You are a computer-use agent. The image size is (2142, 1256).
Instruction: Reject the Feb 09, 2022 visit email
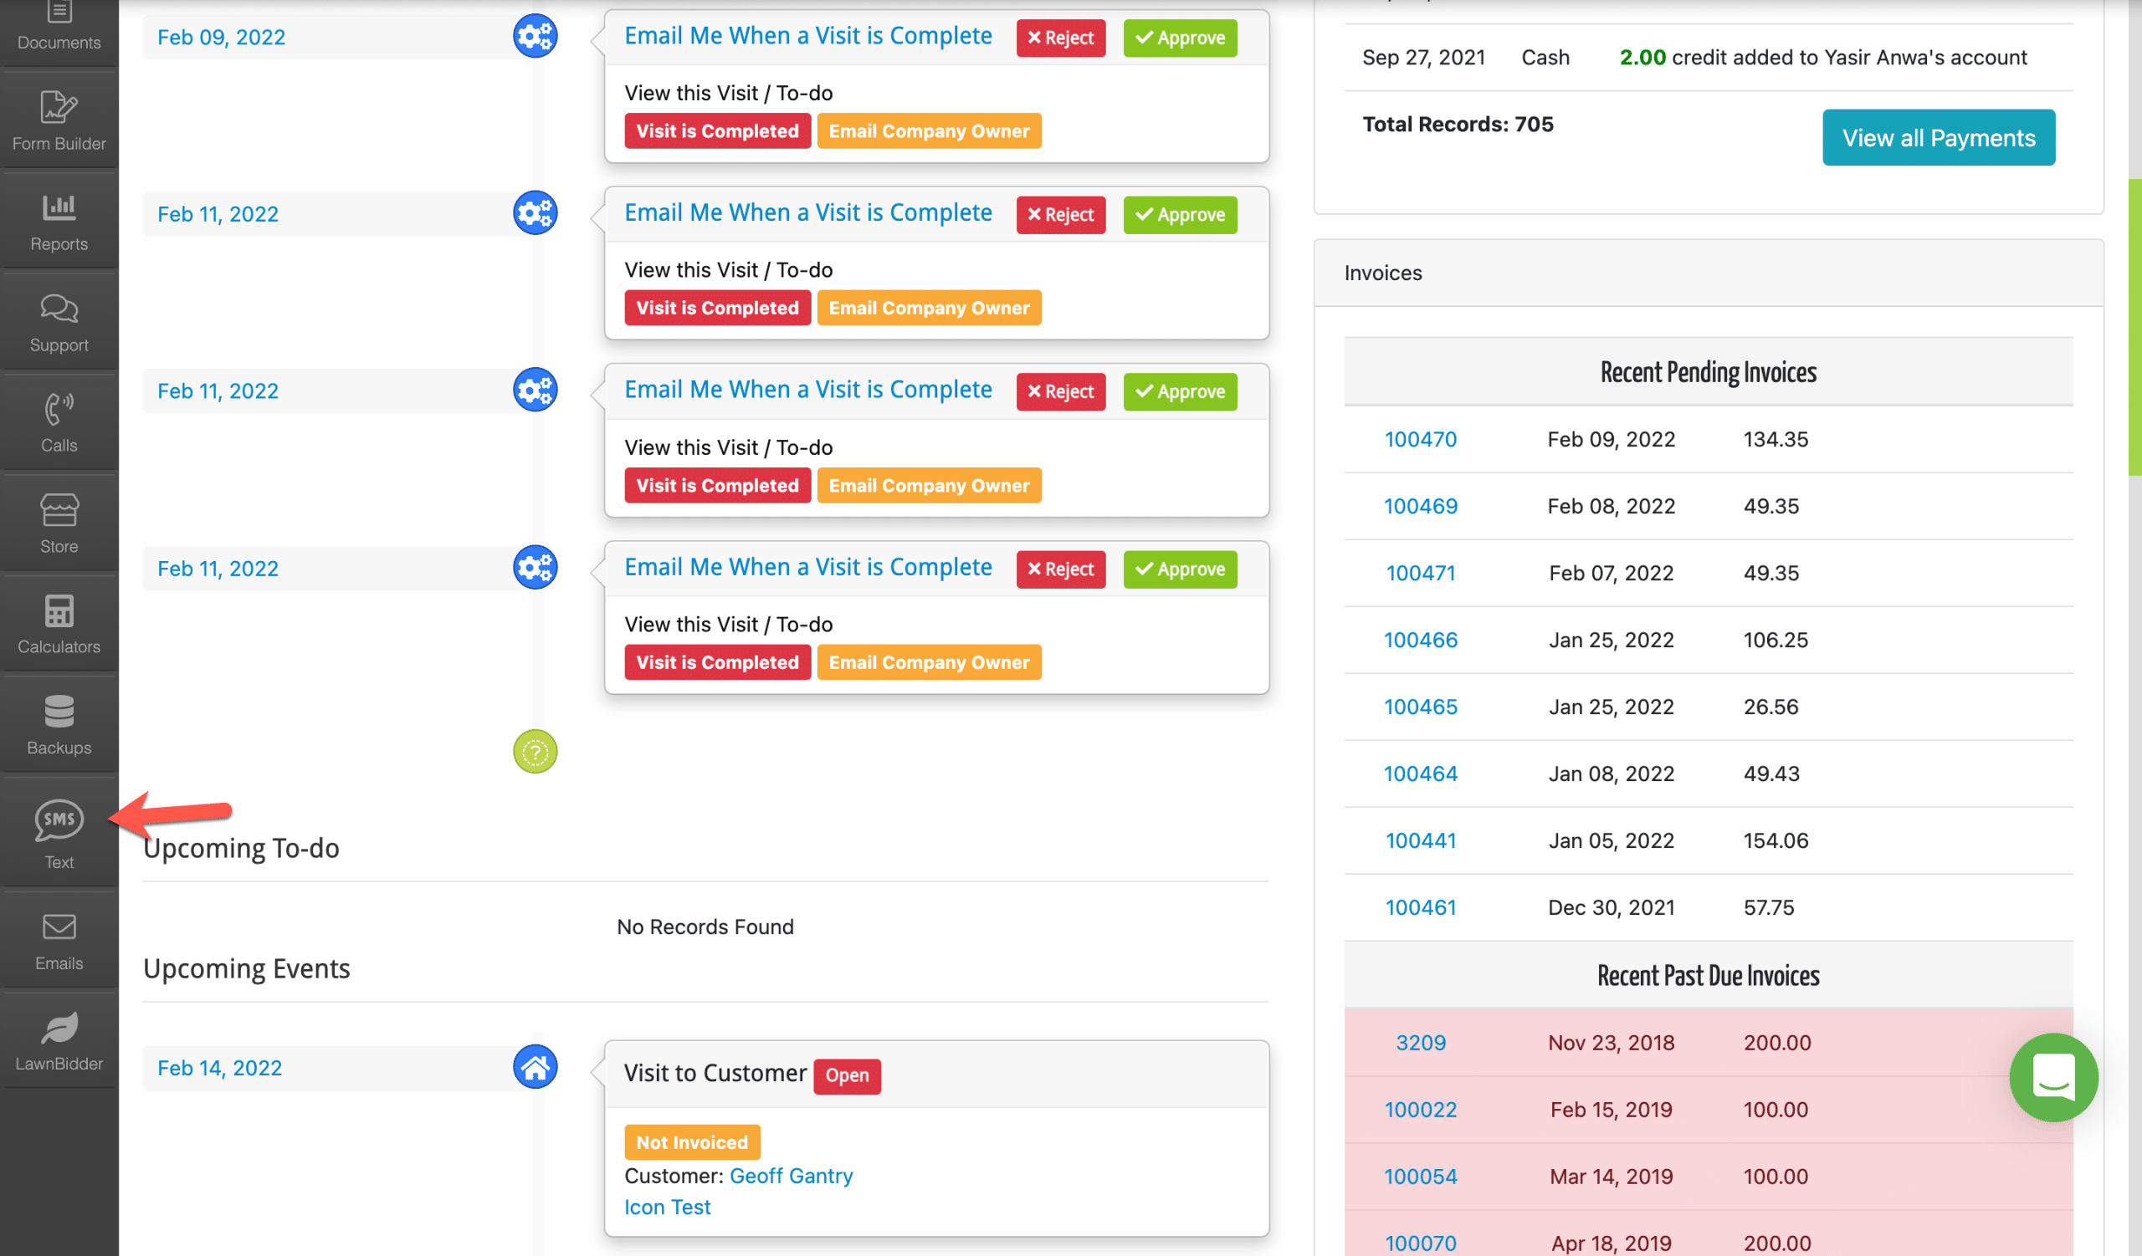tap(1060, 38)
